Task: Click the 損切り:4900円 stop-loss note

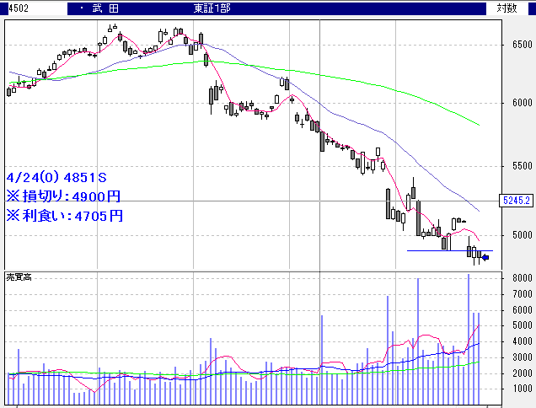Action: tap(64, 196)
